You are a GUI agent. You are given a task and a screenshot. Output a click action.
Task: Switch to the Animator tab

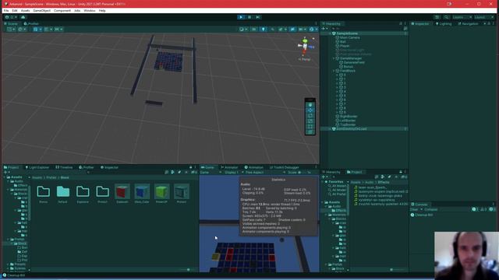coord(229,167)
